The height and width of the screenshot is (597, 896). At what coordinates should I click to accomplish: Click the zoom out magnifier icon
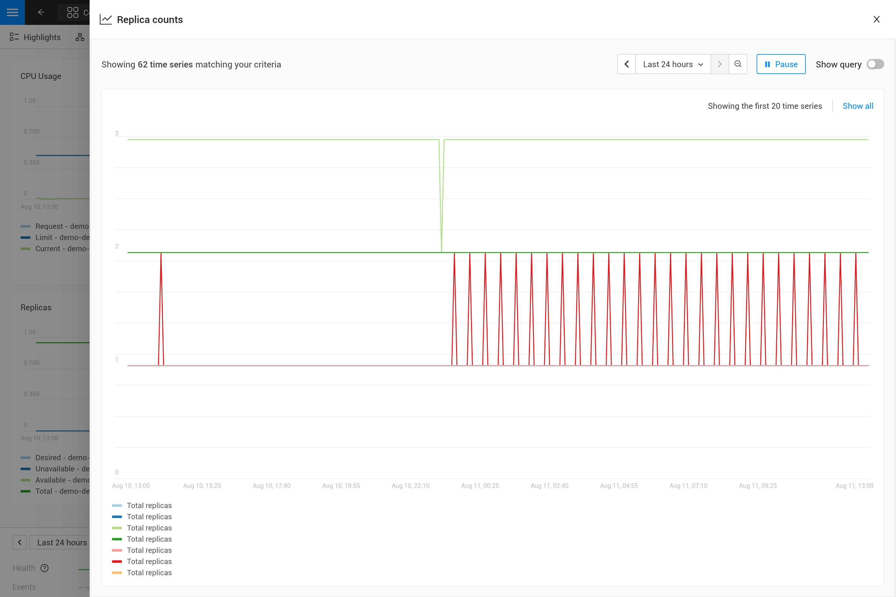738,64
